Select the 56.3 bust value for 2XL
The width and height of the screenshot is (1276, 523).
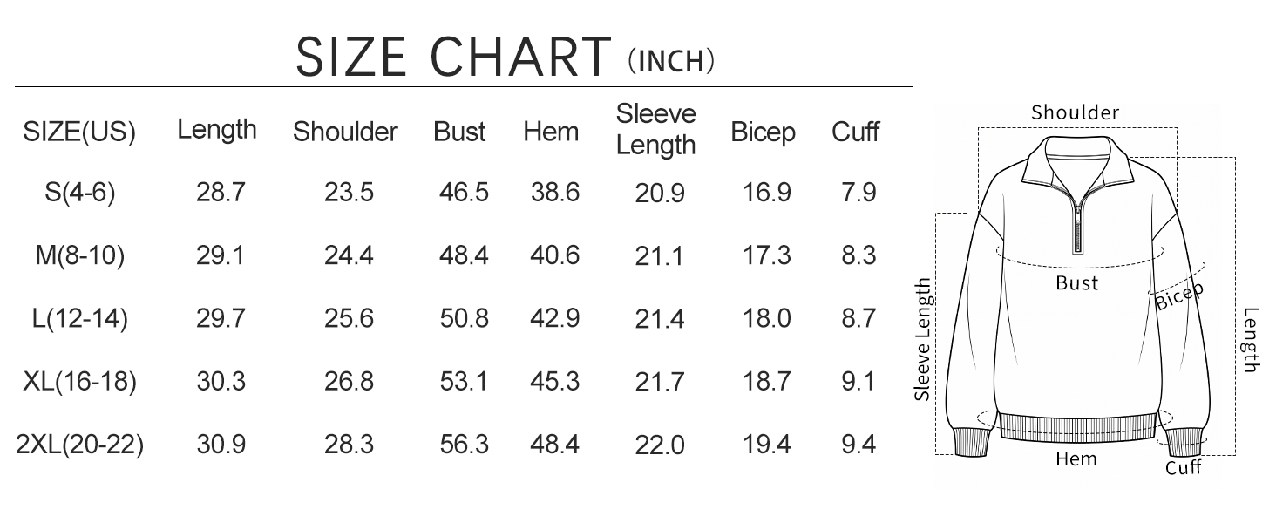(x=464, y=445)
